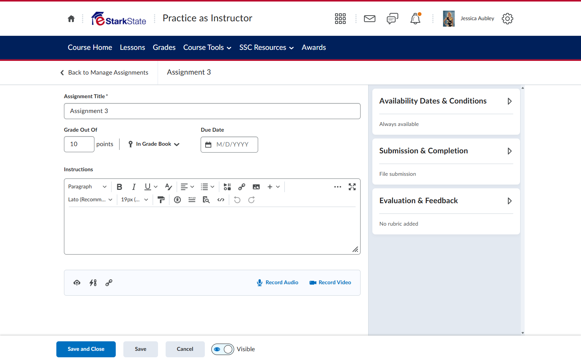Image resolution: width=581 pixels, height=363 pixels.
Task: Open update alerts bell icon
Action: [x=415, y=19]
